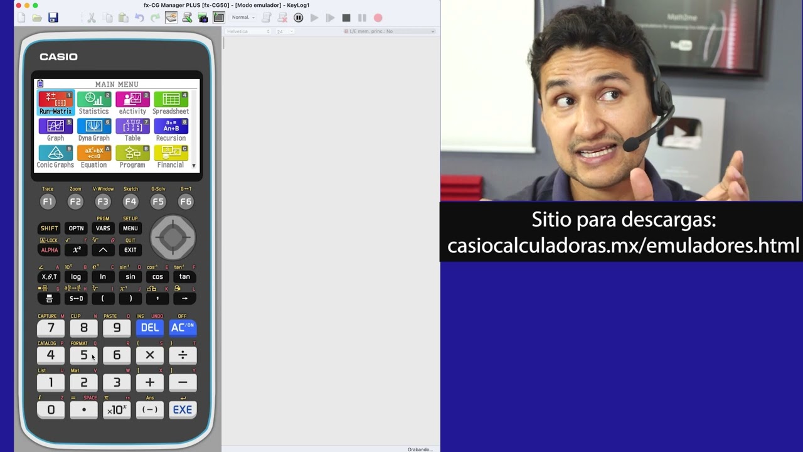Click the VARS key
Screen dimensions: 803x452
[103, 229]
